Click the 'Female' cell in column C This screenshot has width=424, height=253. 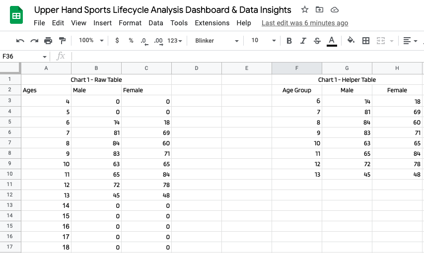(x=146, y=90)
